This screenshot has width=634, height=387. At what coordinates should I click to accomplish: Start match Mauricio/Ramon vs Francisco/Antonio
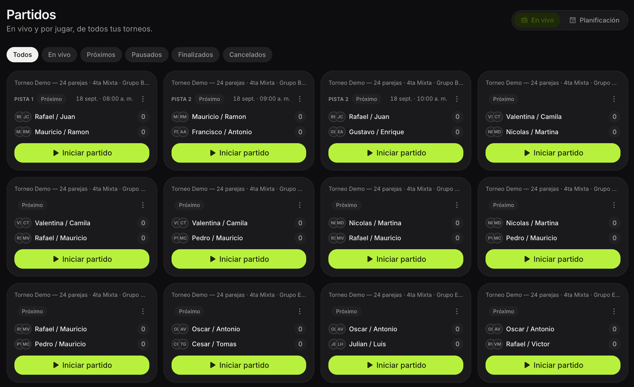click(x=239, y=153)
